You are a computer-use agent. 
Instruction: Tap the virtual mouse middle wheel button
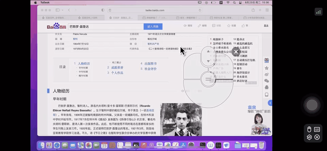[x=208, y=79]
